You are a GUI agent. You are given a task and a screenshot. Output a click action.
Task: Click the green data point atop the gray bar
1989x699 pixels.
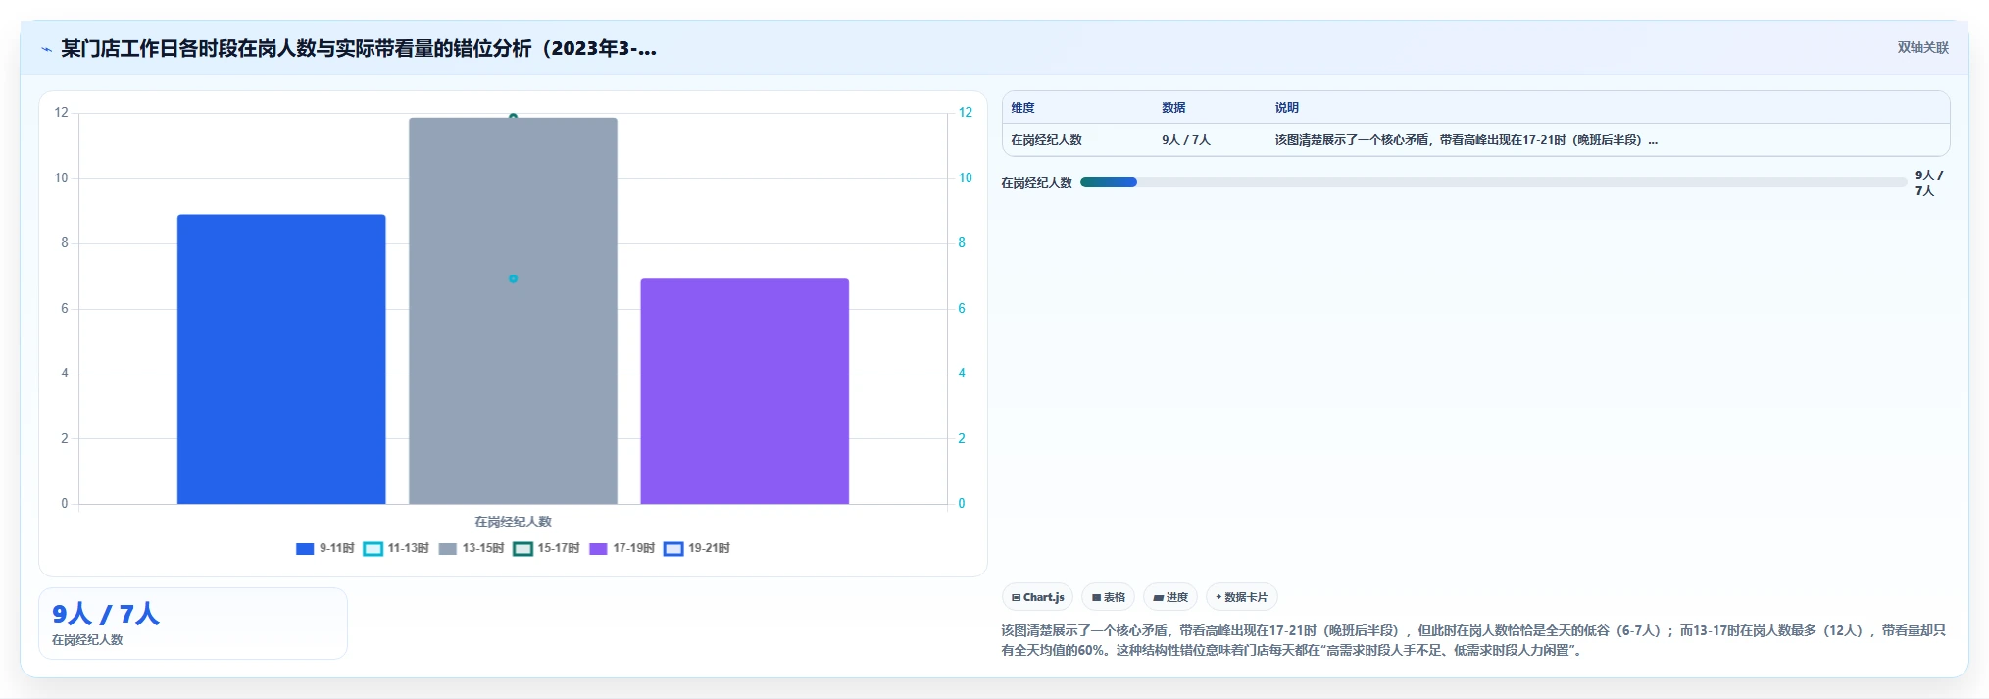tap(513, 117)
